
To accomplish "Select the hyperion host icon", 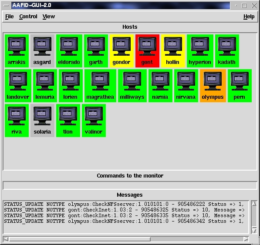I will click(200, 51).
